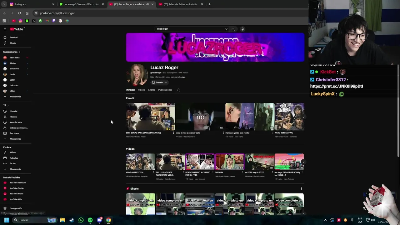Open the YouTube bookmark in bookmarks bar

pos(14,21)
